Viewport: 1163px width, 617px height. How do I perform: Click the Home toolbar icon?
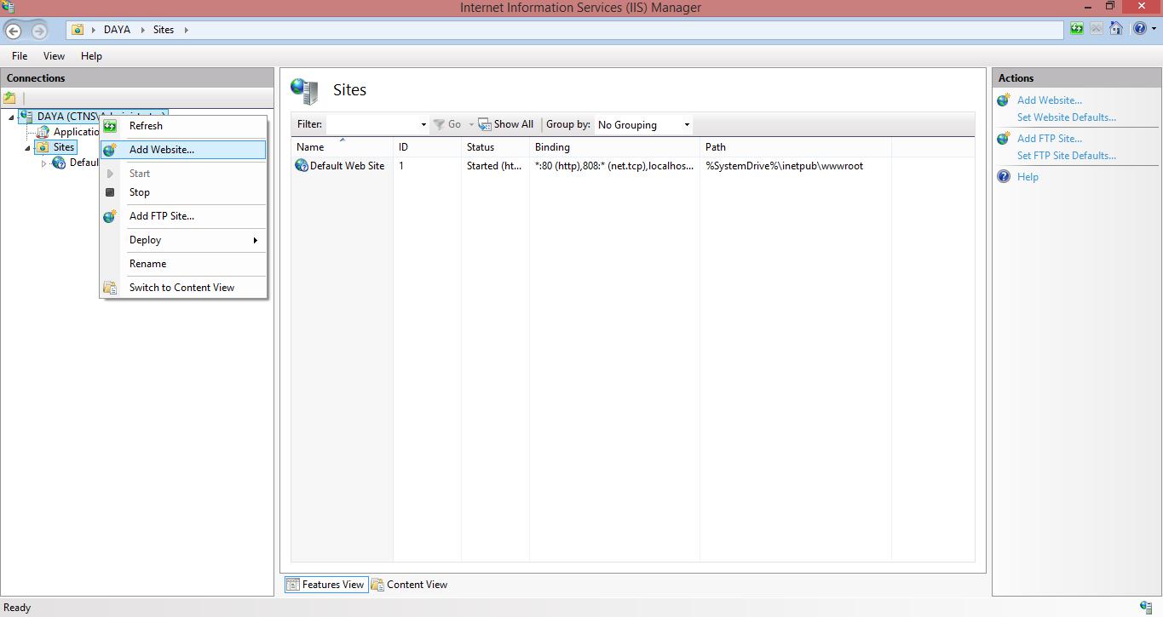(1116, 29)
